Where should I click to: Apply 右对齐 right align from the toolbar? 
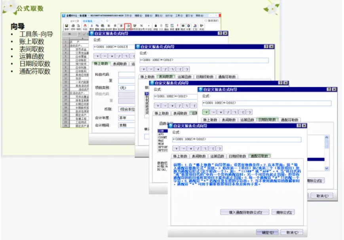coord(120,27)
